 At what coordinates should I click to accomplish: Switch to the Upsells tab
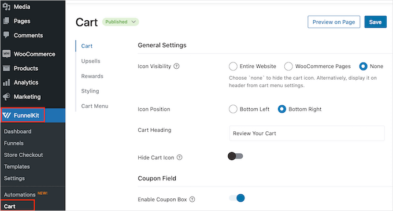coord(91,61)
